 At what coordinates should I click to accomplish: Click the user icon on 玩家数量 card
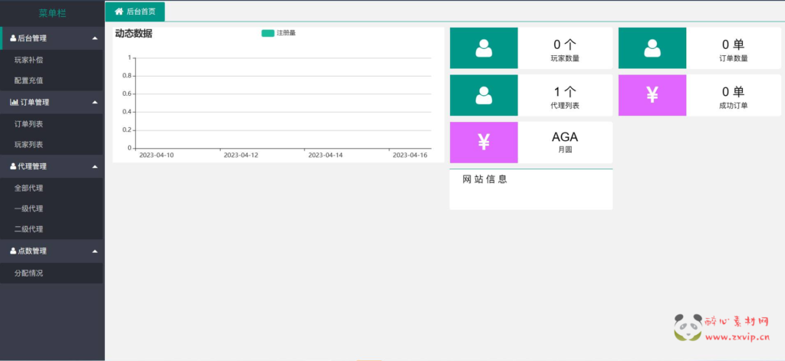click(x=484, y=48)
